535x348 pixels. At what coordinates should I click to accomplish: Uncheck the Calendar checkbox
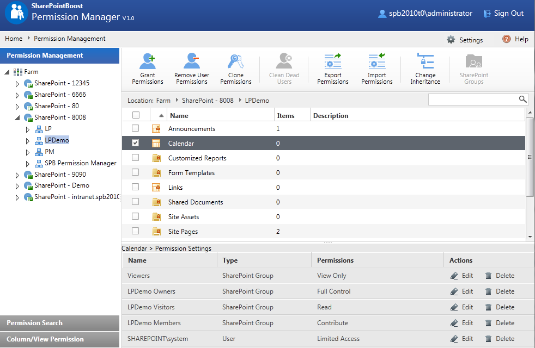click(136, 142)
